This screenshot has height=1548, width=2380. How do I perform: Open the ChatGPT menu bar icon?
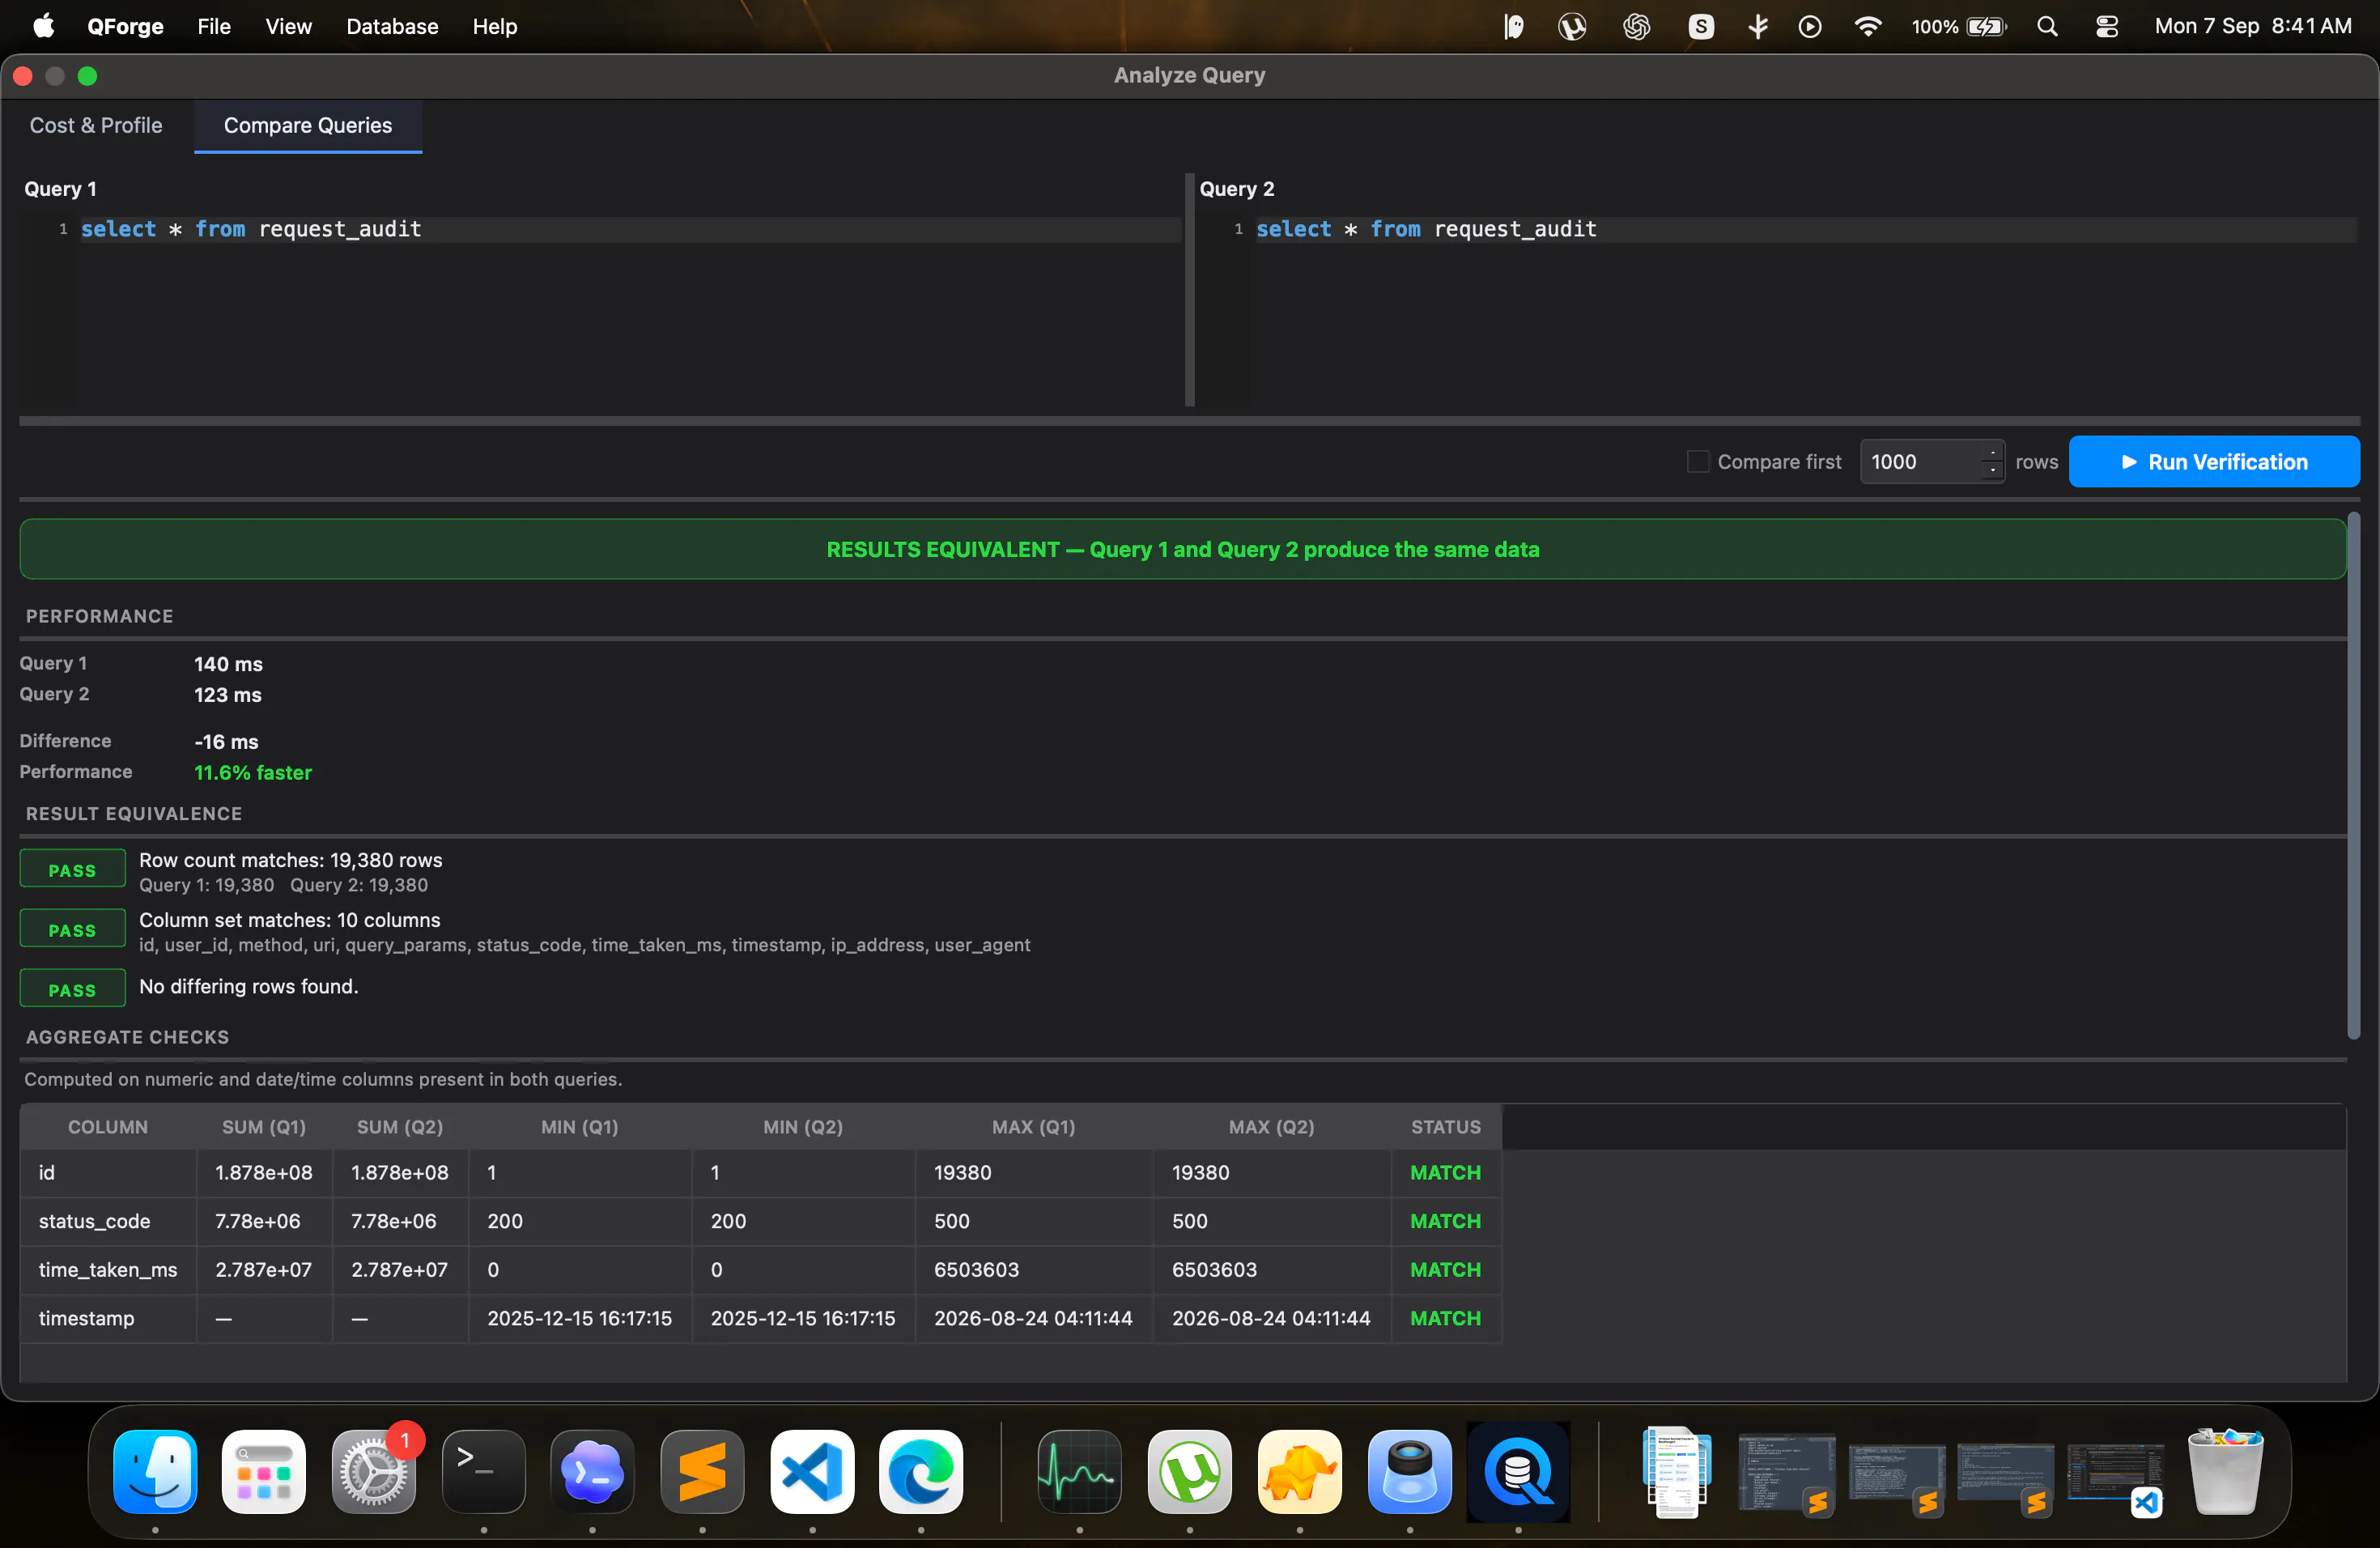pos(1637,27)
